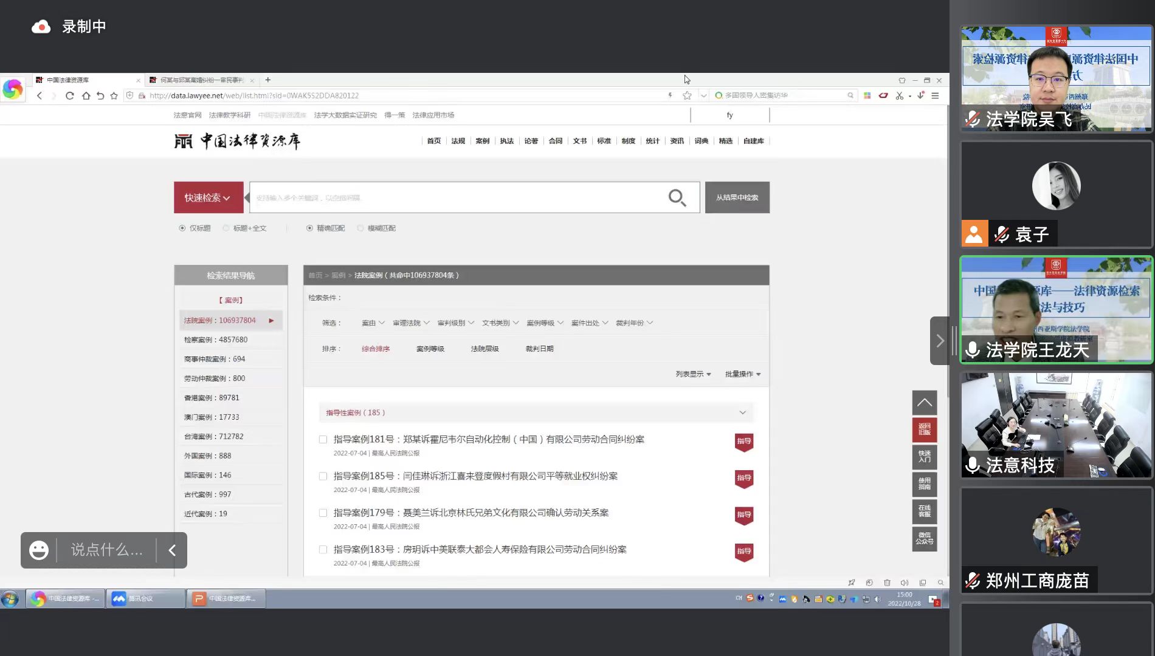Expand the 案例等级 filter
Screen dimensions: 1155x656
[545, 323]
